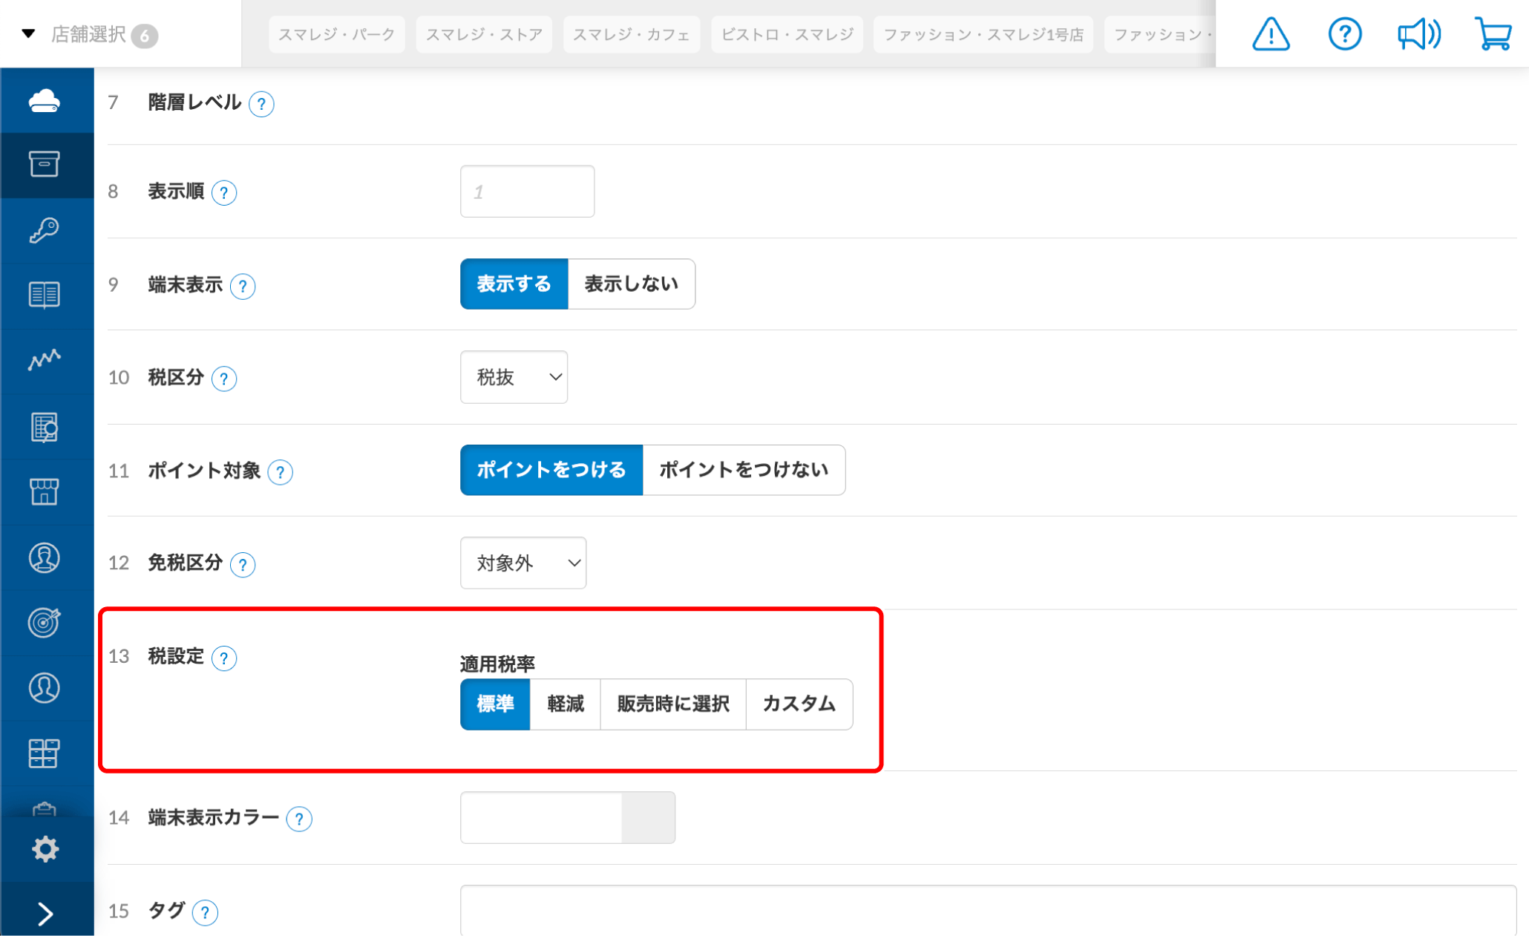Select 表示しない for terminal display
1529x936 pixels.
coord(631,284)
